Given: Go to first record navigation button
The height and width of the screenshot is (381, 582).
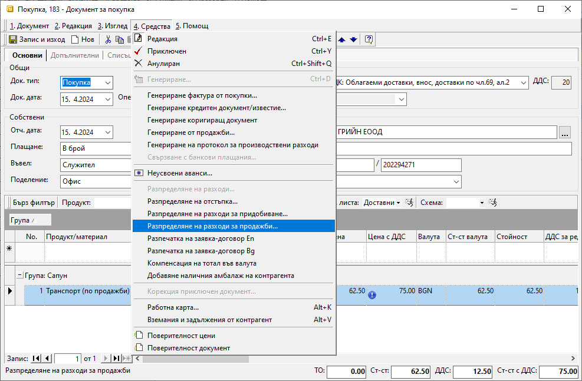Looking at the screenshot, I should point(37,359).
